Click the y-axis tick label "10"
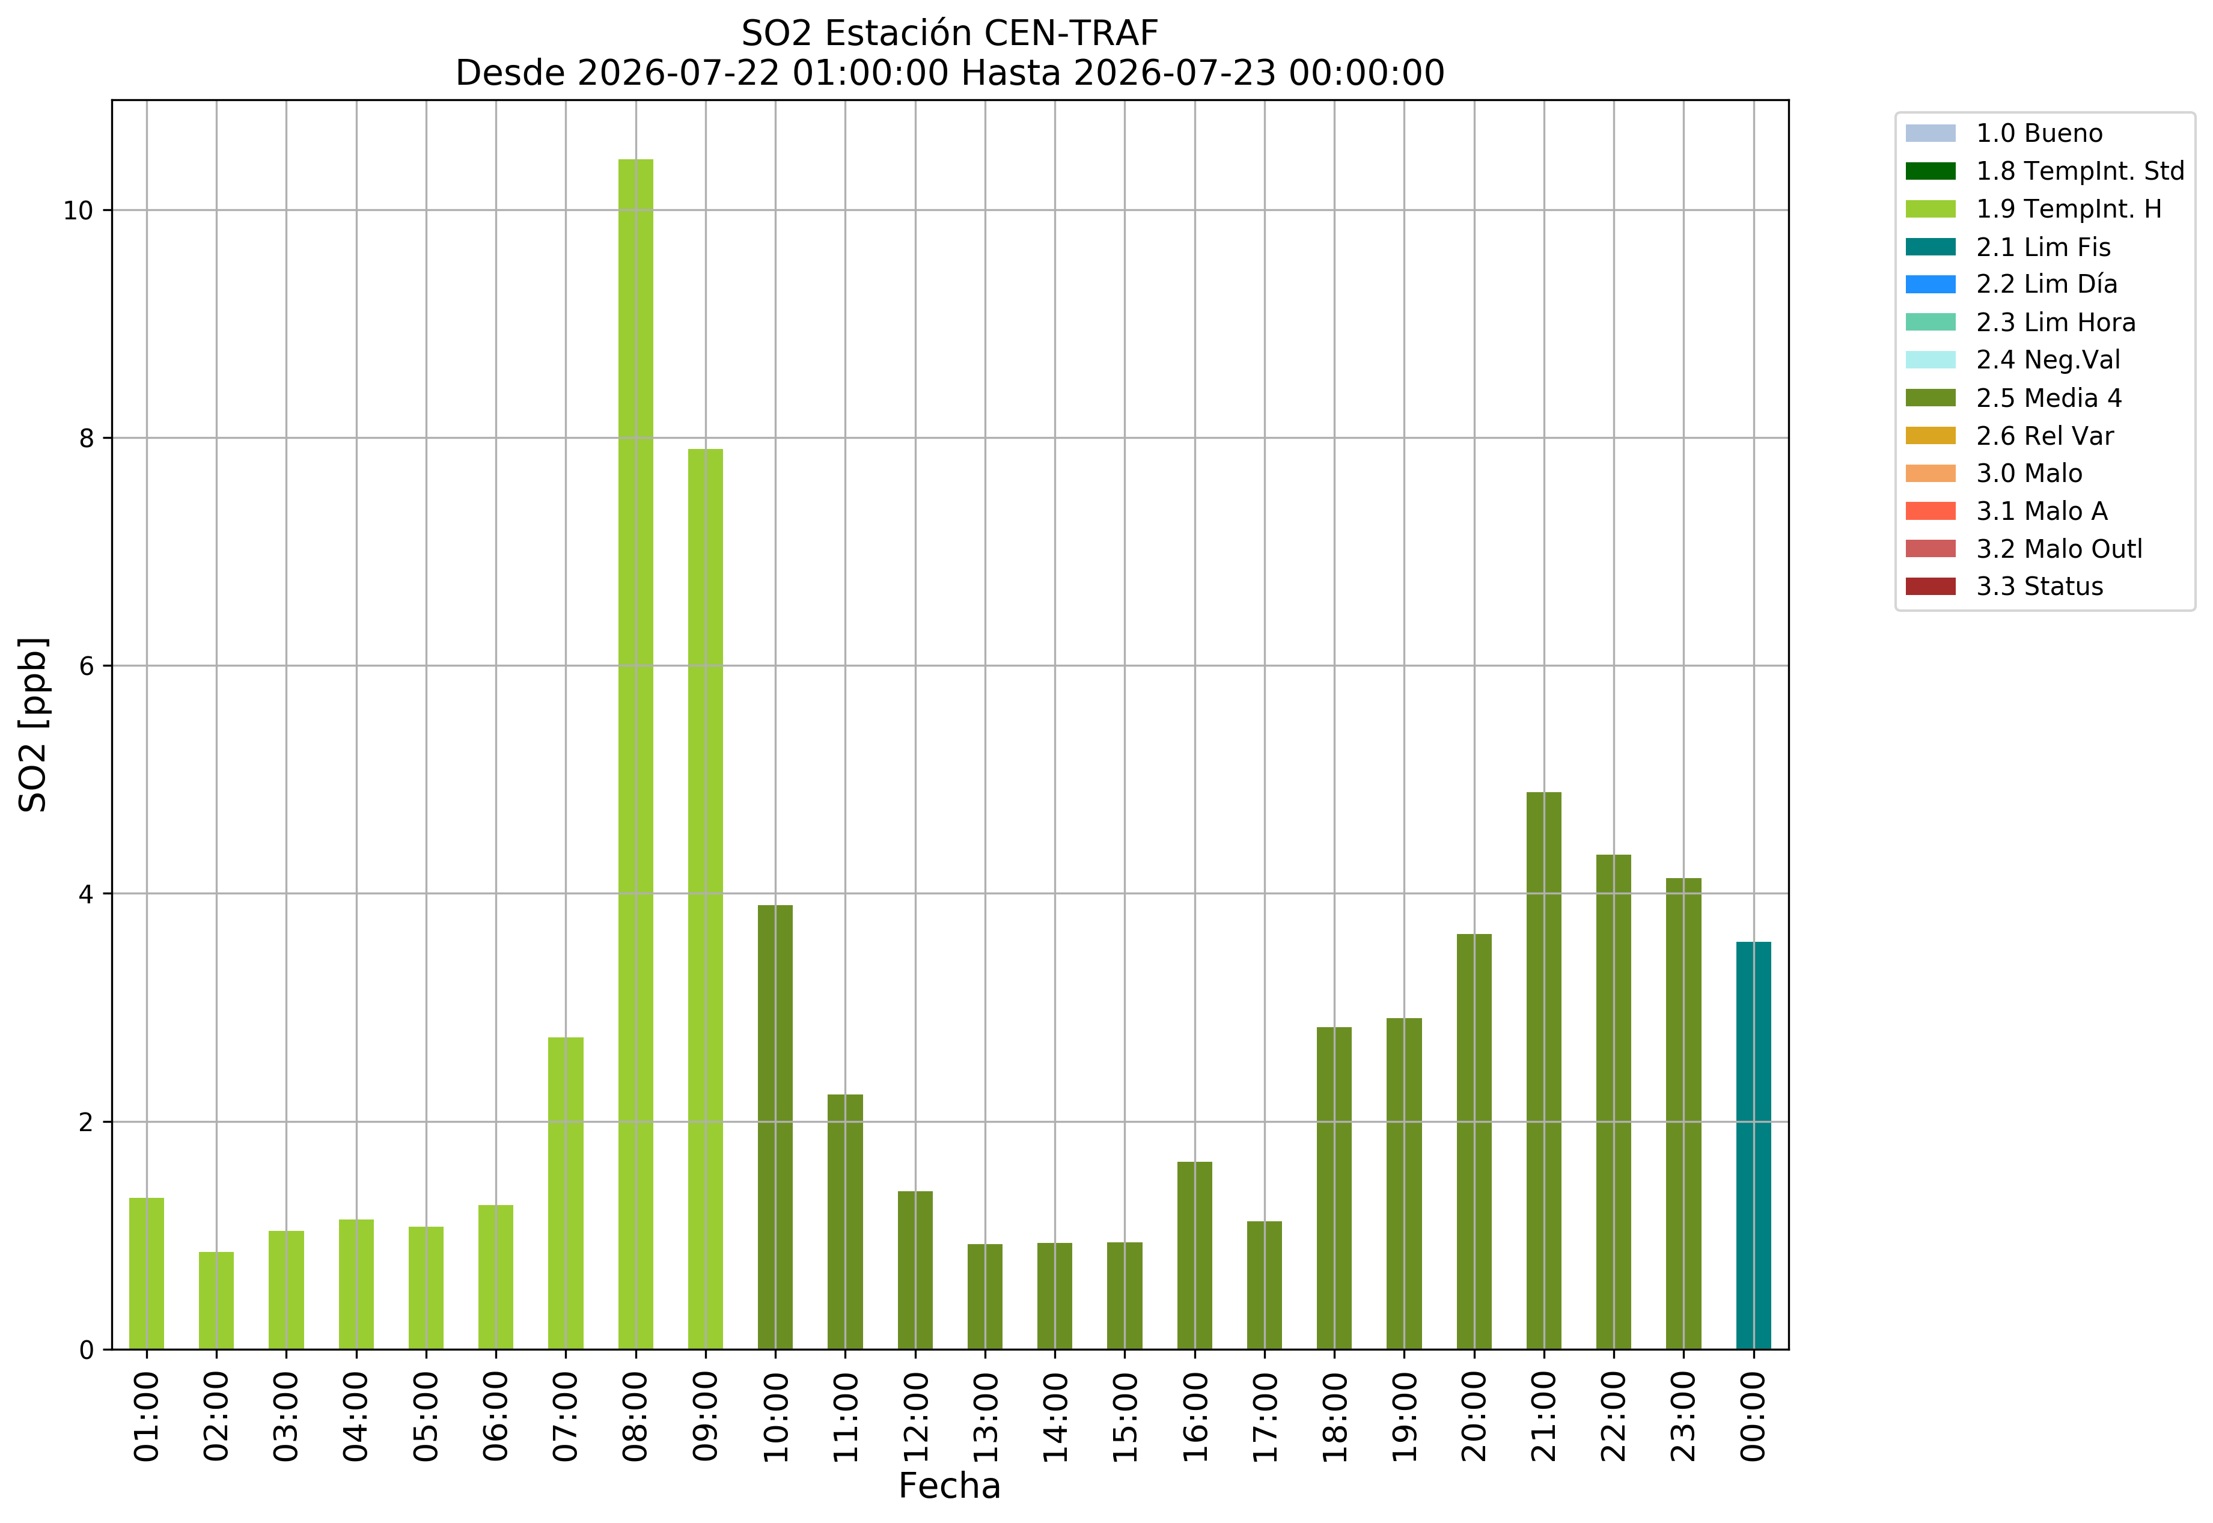2213x1523 pixels. coord(78,211)
